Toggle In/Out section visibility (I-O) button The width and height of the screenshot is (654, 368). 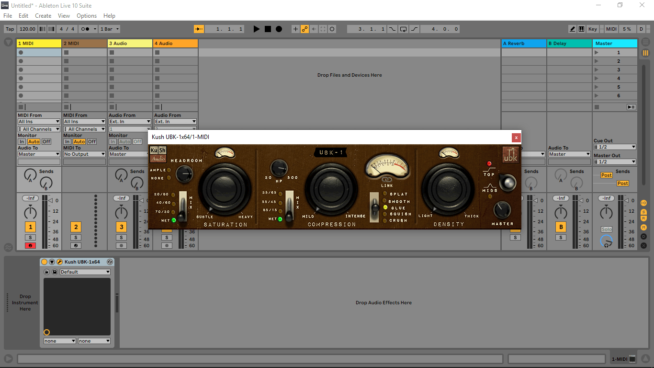(x=643, y=203)
